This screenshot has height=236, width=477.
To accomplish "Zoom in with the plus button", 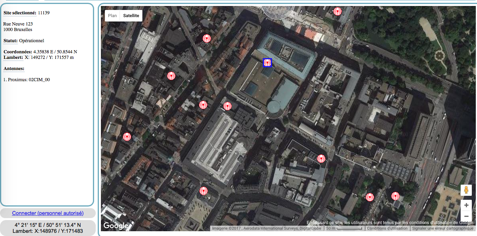I will (466, 205).
